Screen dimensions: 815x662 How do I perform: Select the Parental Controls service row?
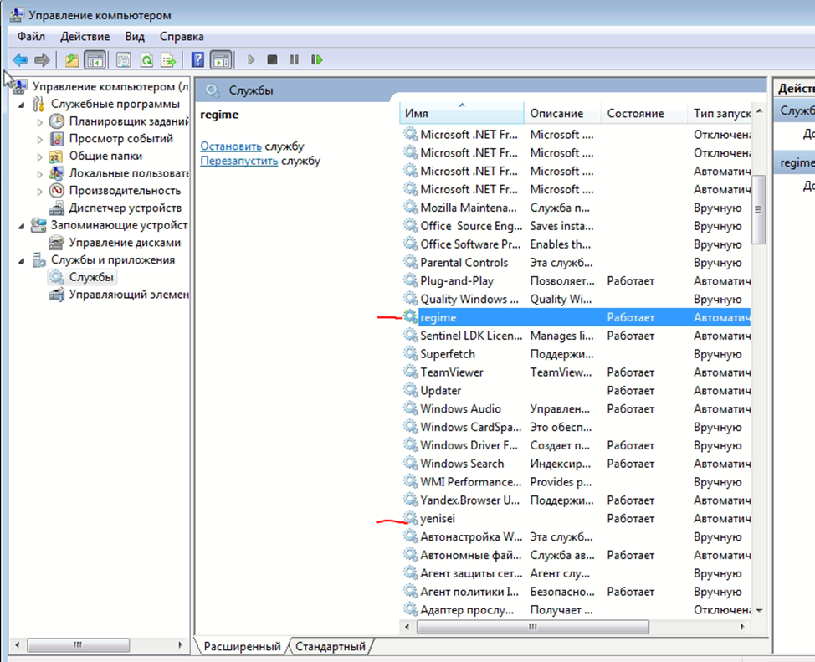pos(576,263)
